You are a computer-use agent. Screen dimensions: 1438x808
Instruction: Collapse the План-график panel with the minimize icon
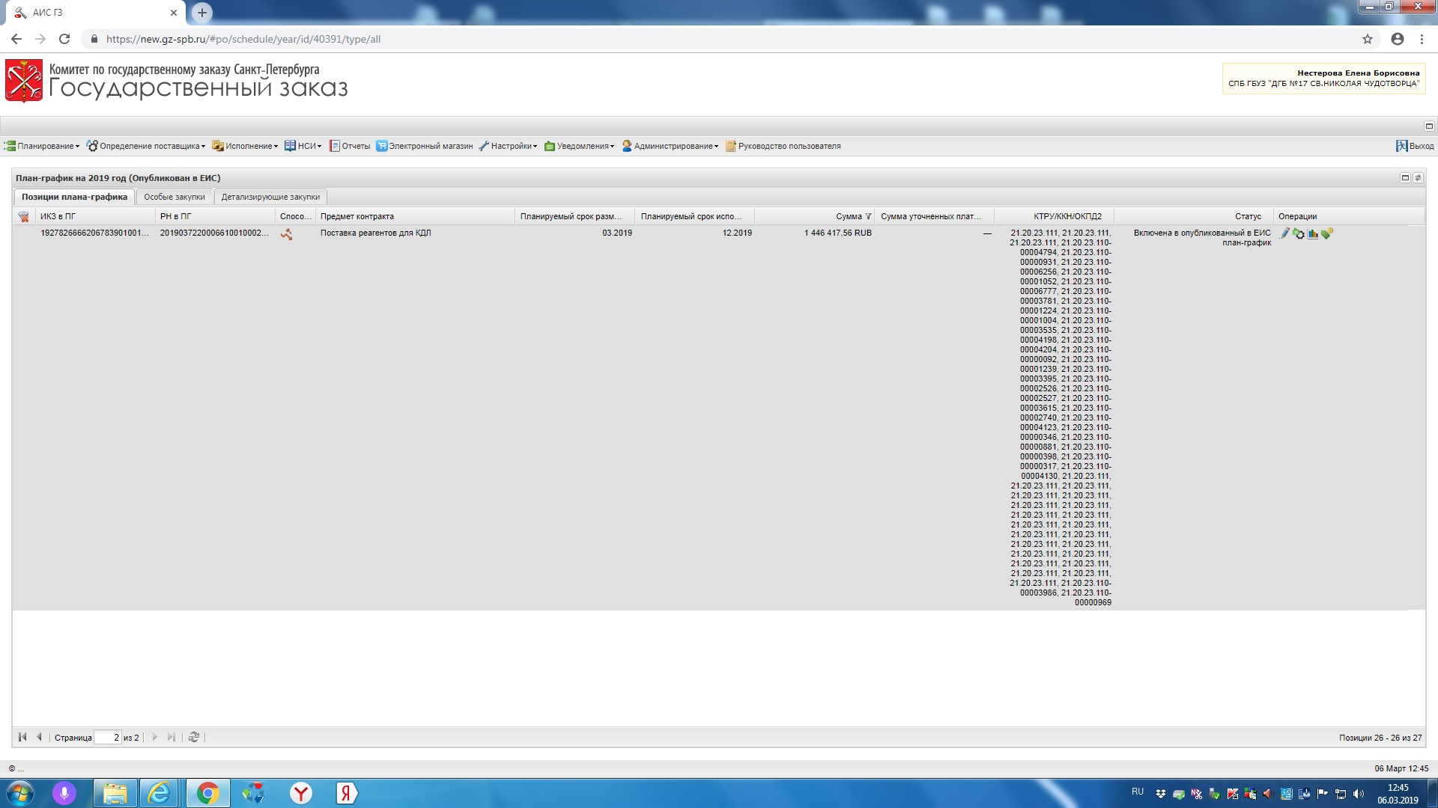[1405, 178]
